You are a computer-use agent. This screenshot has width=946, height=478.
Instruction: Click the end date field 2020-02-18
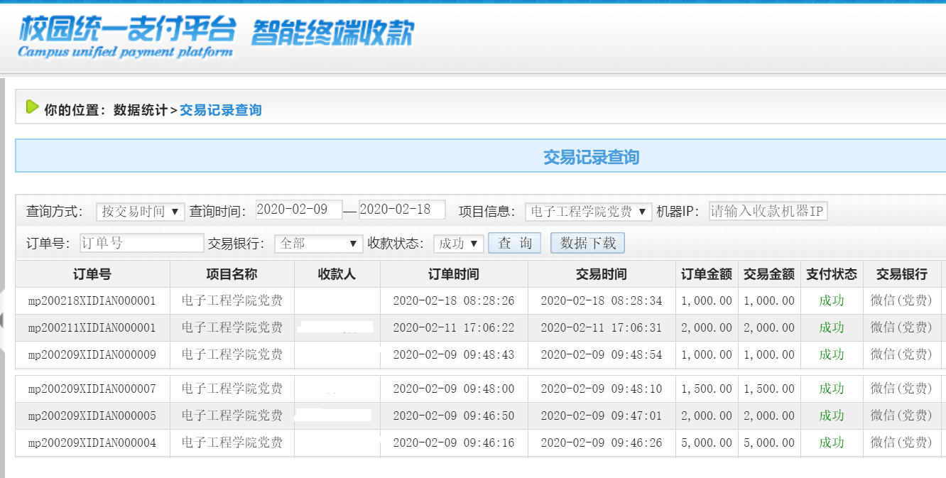coord(402,210)
